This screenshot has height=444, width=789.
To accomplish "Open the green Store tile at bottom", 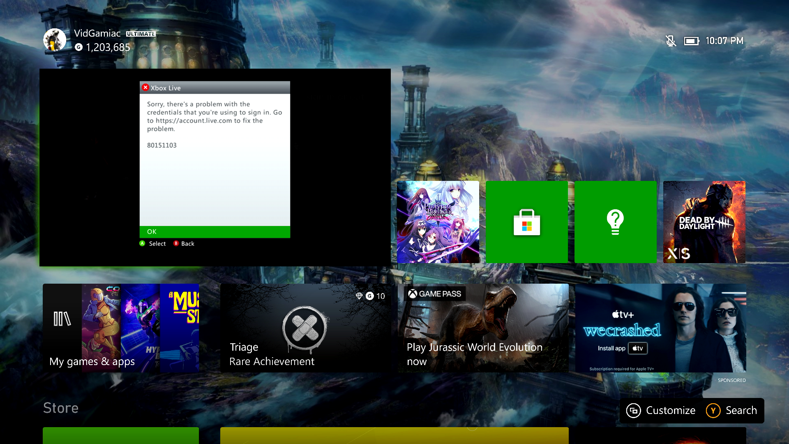I will 121,435.
